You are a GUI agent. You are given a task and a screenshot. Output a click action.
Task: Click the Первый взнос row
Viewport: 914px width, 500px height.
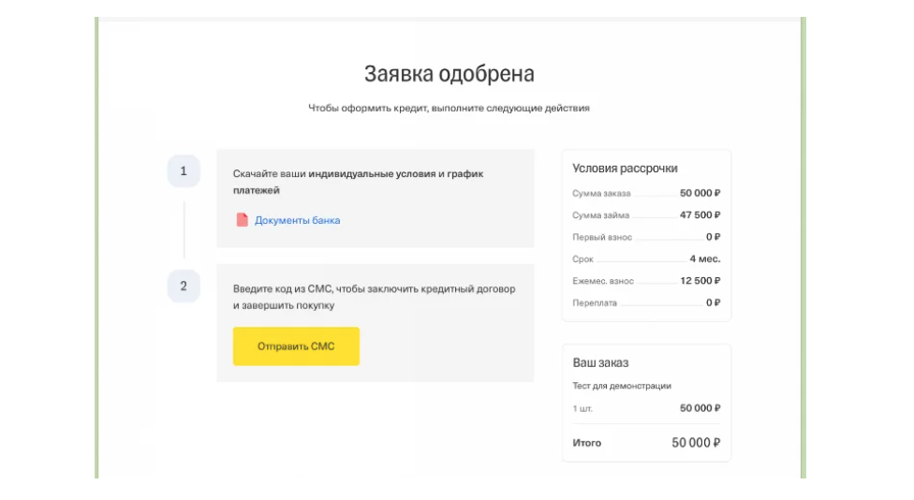coord(646,237)
